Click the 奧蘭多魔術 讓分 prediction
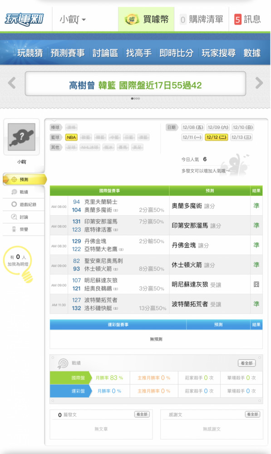This screenshot has height=454, width=271. tap(193, 206)
